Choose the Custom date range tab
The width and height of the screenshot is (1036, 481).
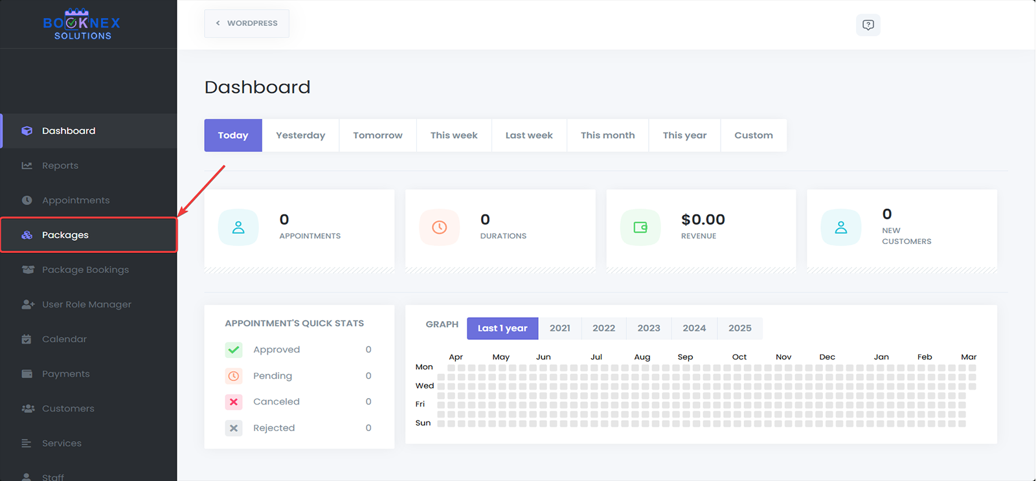(753, 135)
